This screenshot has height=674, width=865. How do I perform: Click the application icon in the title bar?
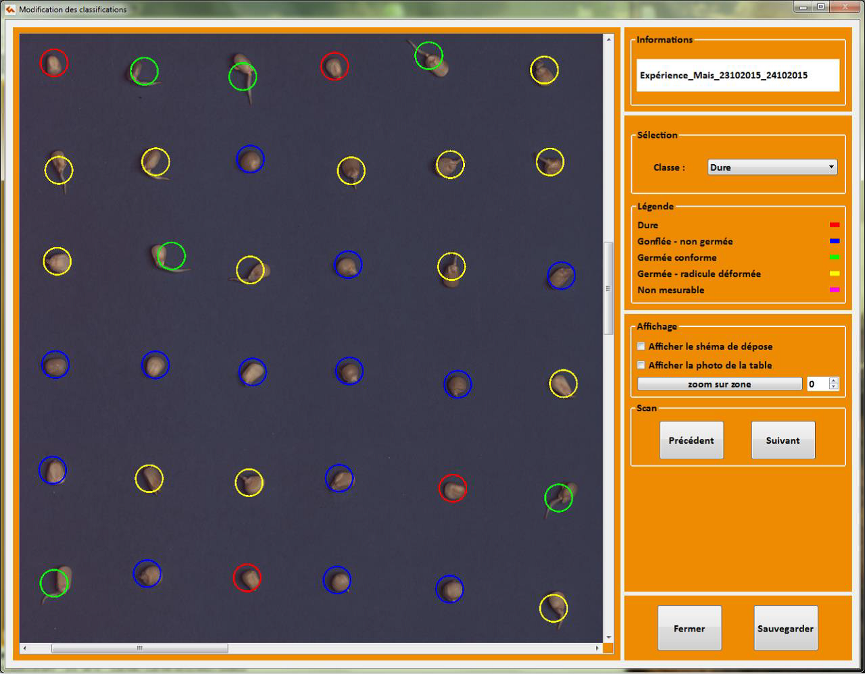tap(10, 9)
